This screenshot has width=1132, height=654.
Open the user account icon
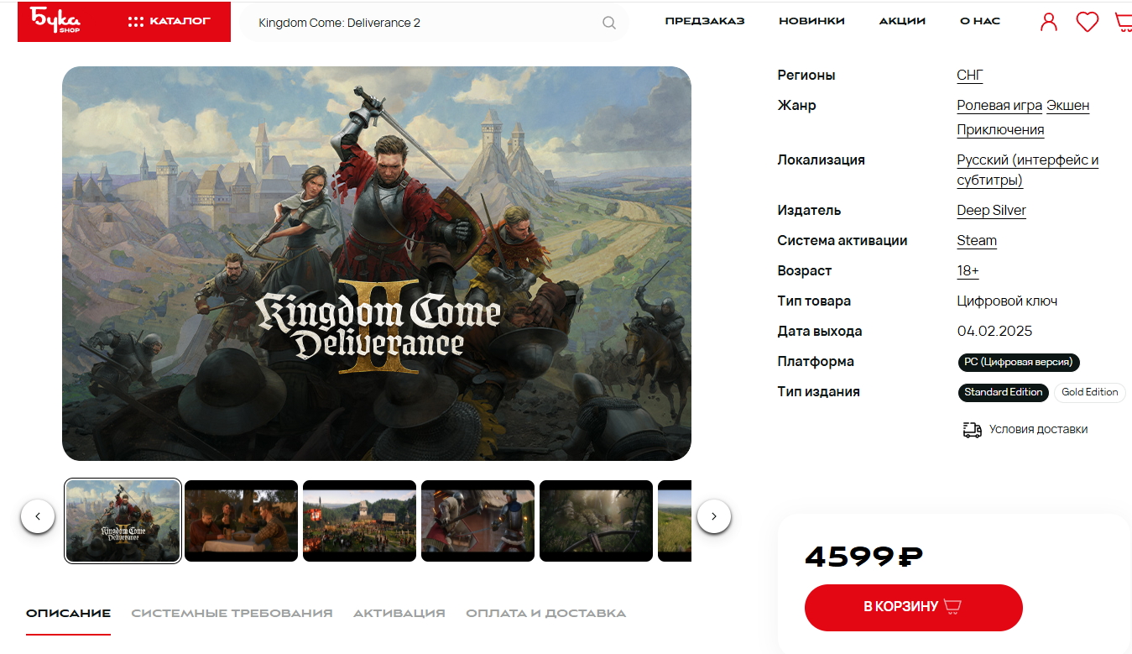click(1049, 22)
